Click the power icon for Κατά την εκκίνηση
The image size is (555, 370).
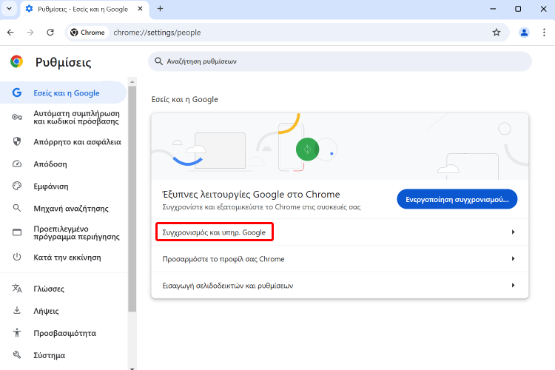pyautogui.click(x=16, y=257)
